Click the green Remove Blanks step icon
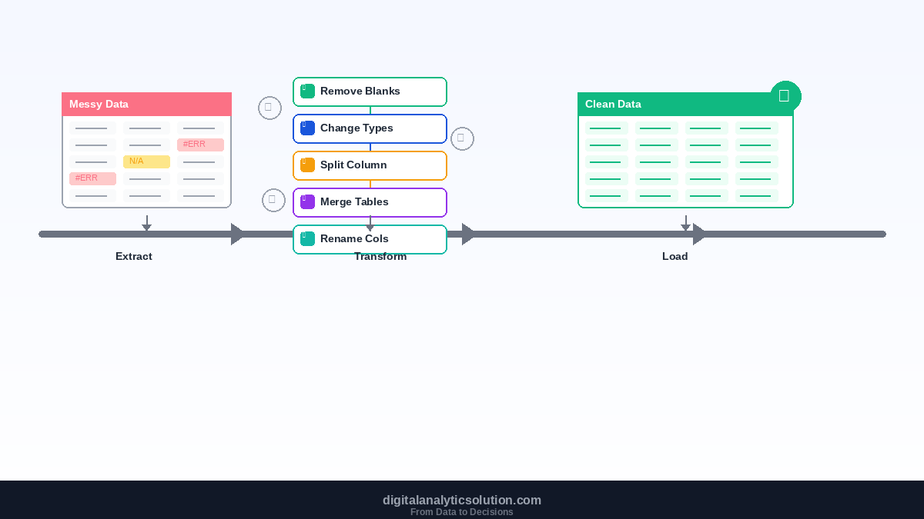The height and width of the screenshot is (519, 924). (307, 91)
